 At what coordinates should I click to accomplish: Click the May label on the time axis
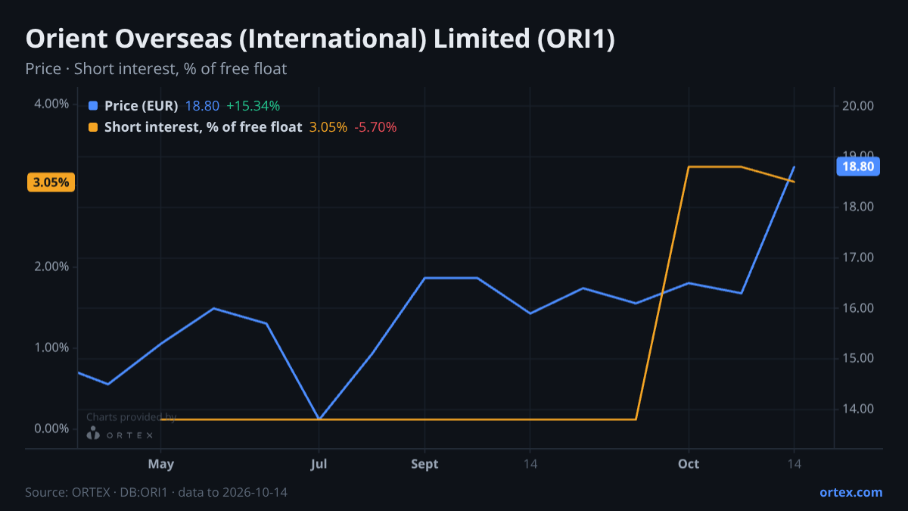coord(161,464)
